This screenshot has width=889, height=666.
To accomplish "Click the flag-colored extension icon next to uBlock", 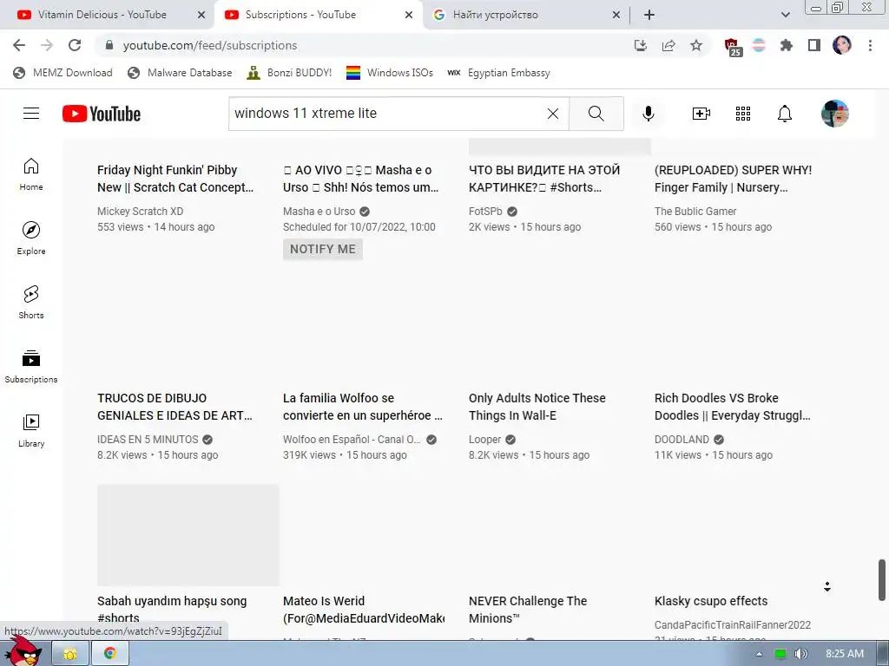I will pos(759,45).
